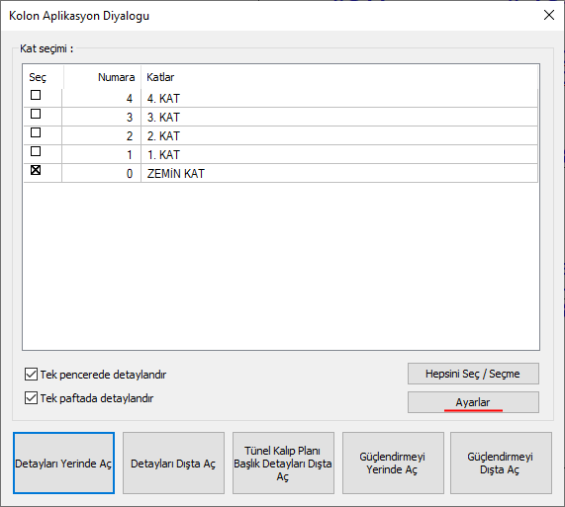Viewport: 565px width, 507px height.
Task: Click Güçlendirmeyi Dışta Aç button
Action: coord(501,464)
